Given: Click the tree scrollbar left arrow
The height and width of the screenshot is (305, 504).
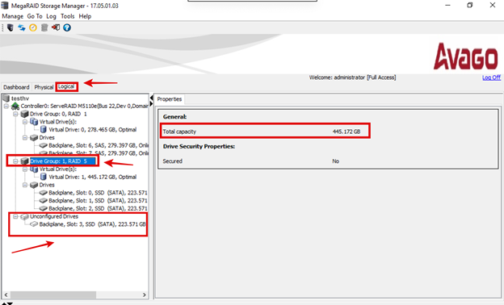Looking at the screenshot, I should [x=6, y=295].
